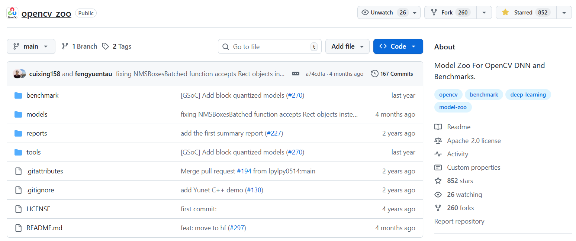Open the green Code menu
This screenshot has height=241, width=576.
point(398,46)
